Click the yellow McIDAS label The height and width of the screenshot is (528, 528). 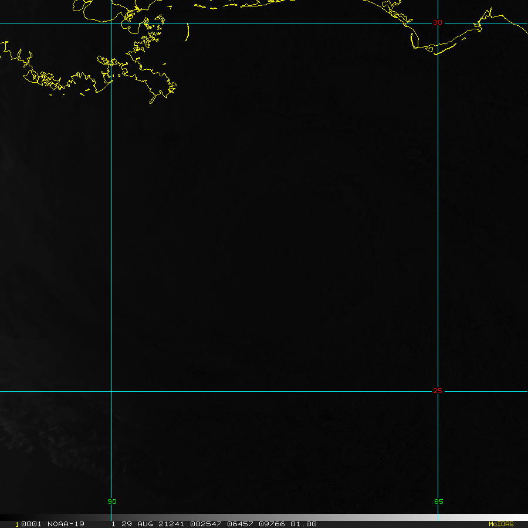[500, 524]
